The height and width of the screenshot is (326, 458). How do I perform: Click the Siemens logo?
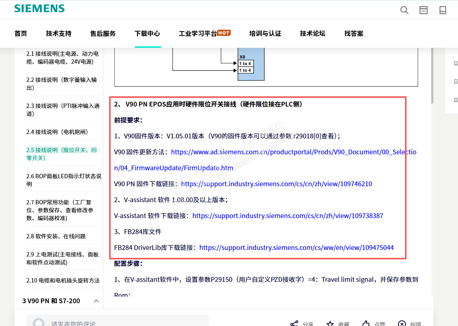pyautogui.click(x=40, y=9)
